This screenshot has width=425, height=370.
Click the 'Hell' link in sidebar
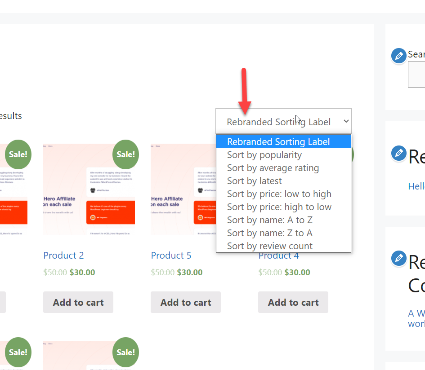[416, 186]
